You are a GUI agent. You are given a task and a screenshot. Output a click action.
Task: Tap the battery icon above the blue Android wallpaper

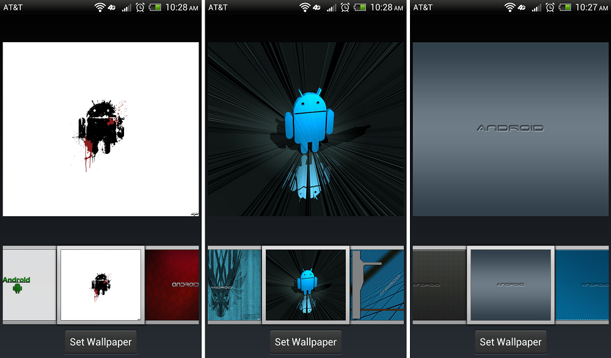tap(360, 7)
